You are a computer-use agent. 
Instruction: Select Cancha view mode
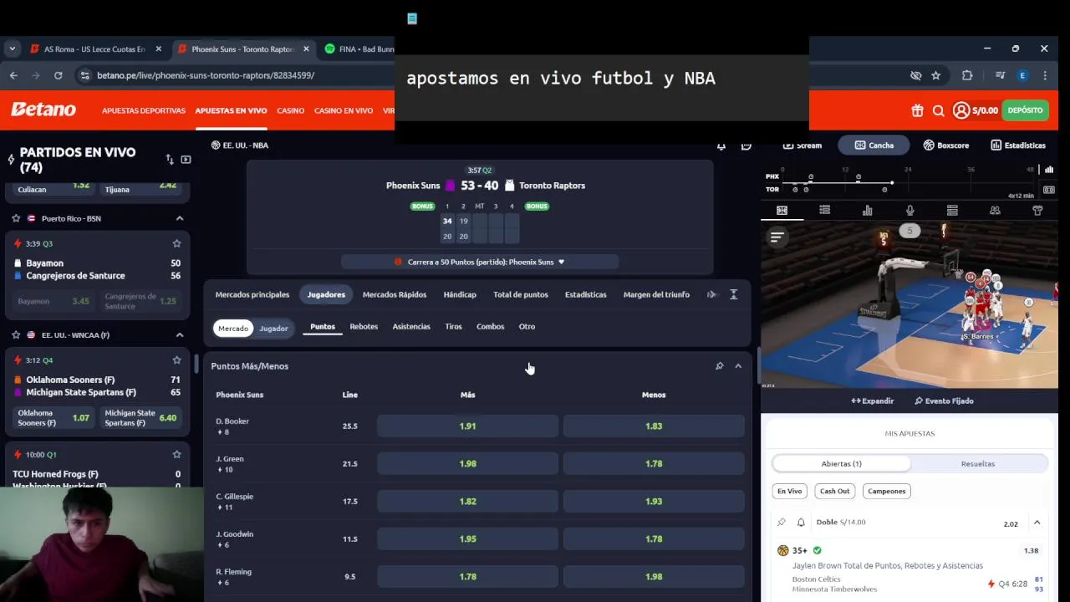[874, 145]
